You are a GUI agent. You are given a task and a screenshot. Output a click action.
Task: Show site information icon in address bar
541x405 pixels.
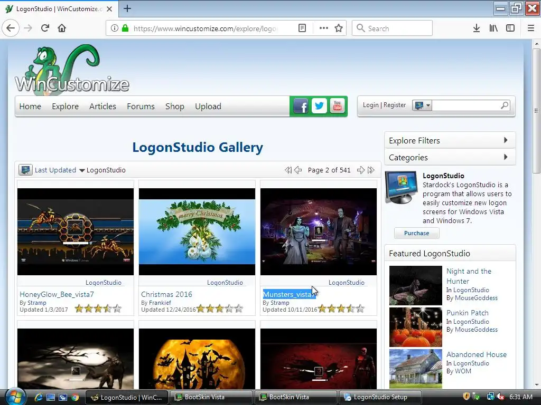point(115,28)
